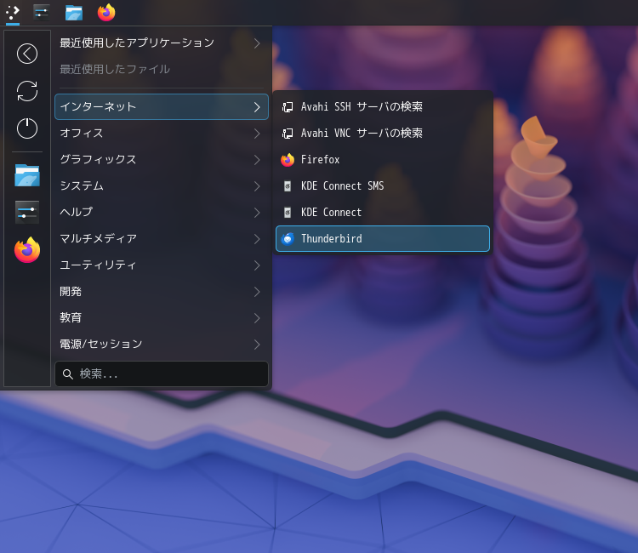
Task: Expand the ユーティリティ category arrow
Action: pos(257,265)
